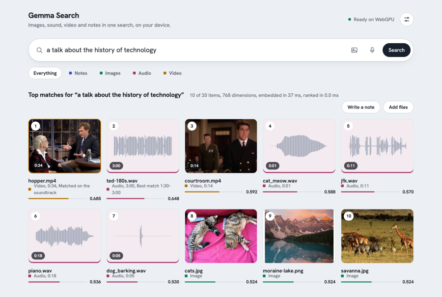Click the embedding stats summary text

tap(264, 95)
